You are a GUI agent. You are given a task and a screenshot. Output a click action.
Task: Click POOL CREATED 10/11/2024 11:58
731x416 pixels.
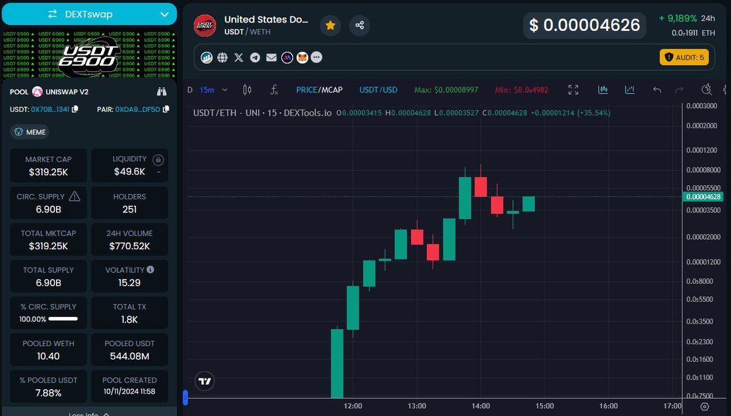coord(129,386)
